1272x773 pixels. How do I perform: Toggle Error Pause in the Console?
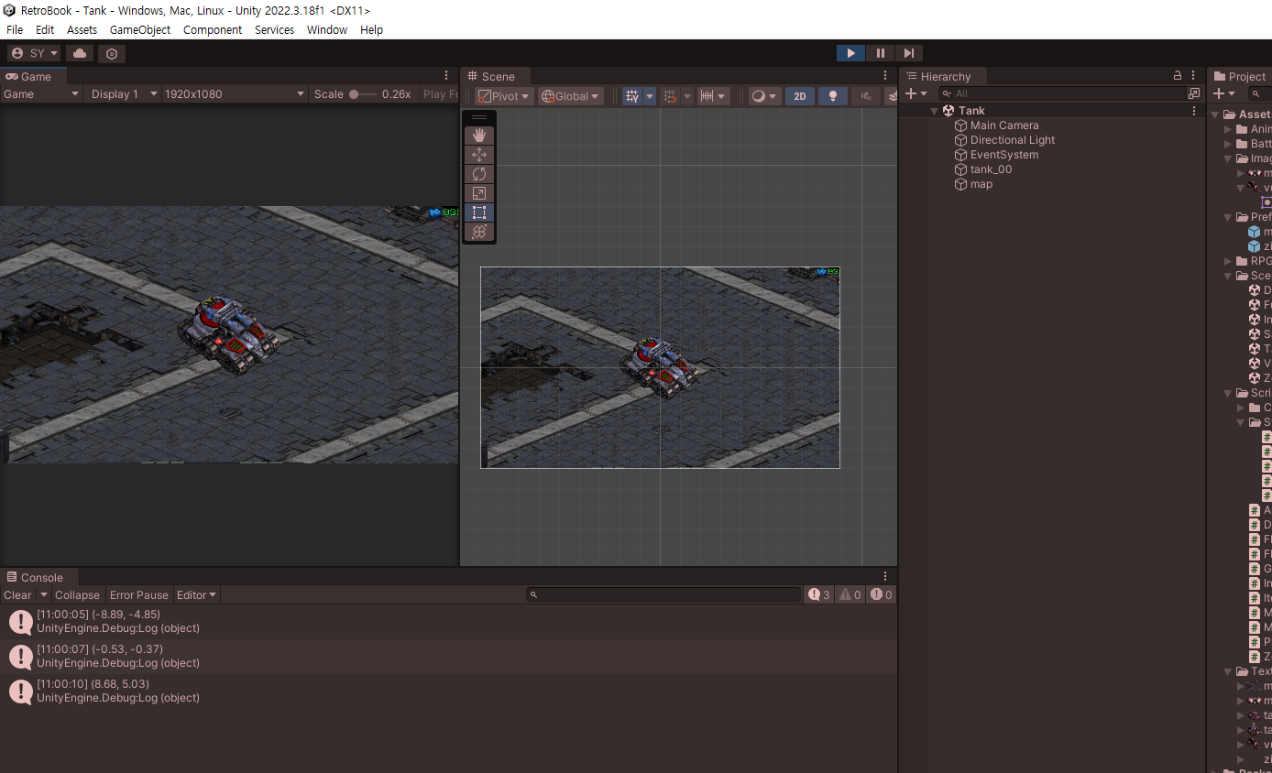point(139,595)
